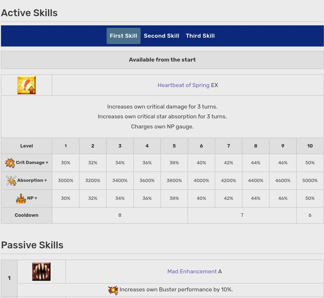
Task: Click the Mad Enhancement skill icon
Action: (x=41, y=271)
